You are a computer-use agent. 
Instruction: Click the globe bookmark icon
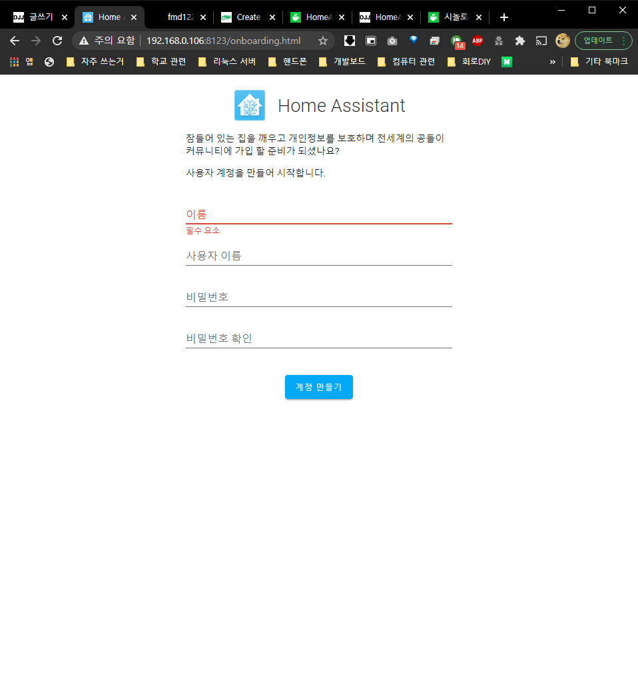[x=49, y=62]
